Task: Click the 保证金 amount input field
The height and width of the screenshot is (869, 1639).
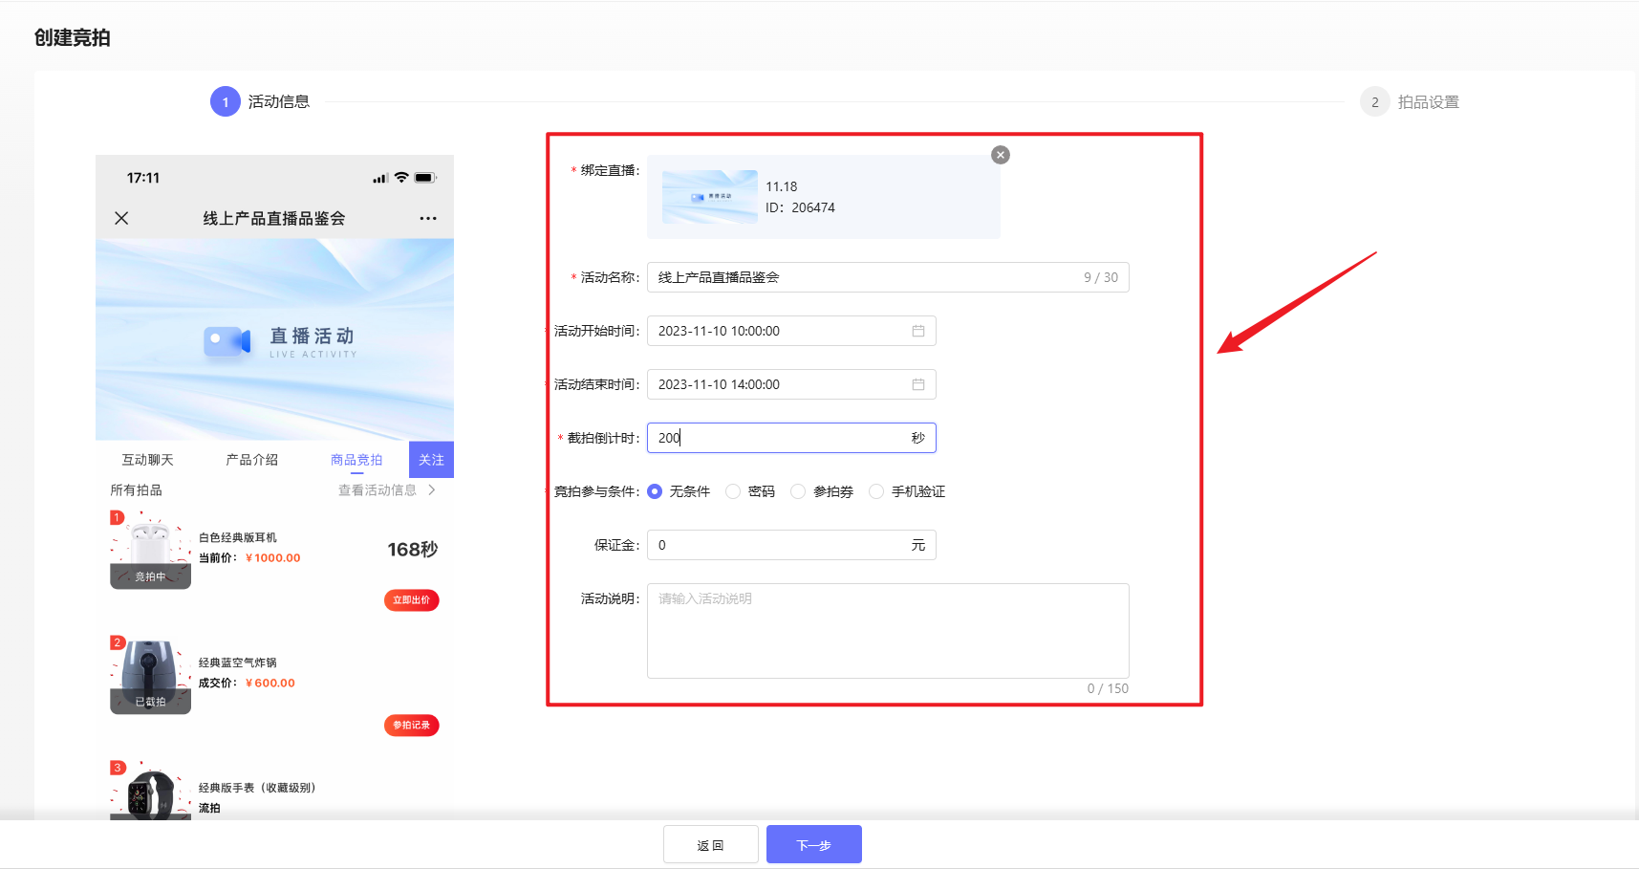Action: (779, 545)
